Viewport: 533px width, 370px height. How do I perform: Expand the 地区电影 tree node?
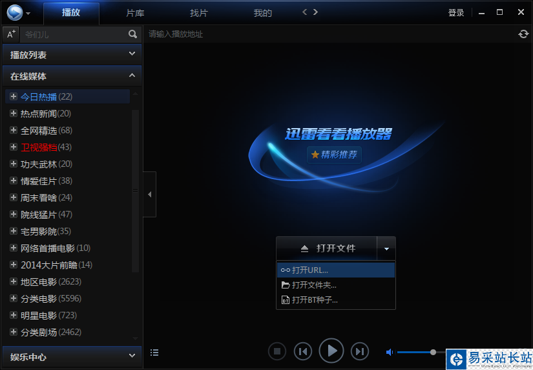tap(14, 281)
